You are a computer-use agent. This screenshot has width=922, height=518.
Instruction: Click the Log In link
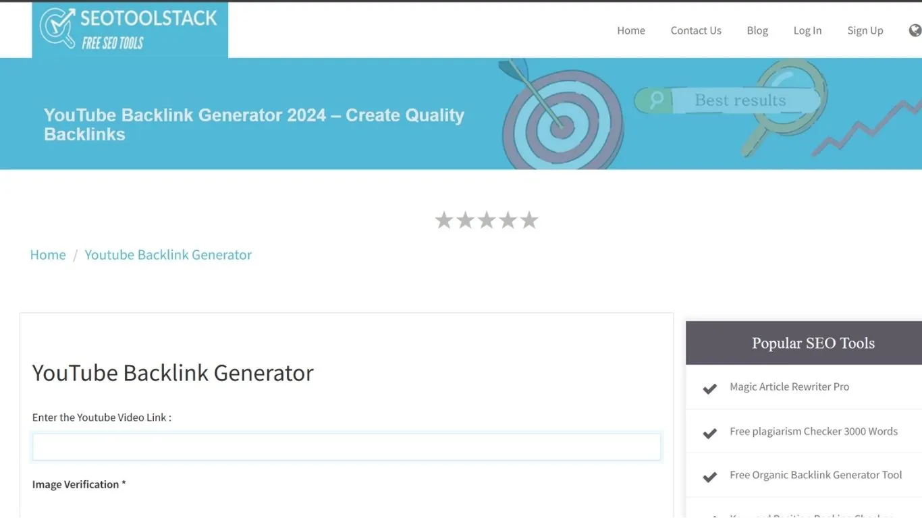(807, 30)
